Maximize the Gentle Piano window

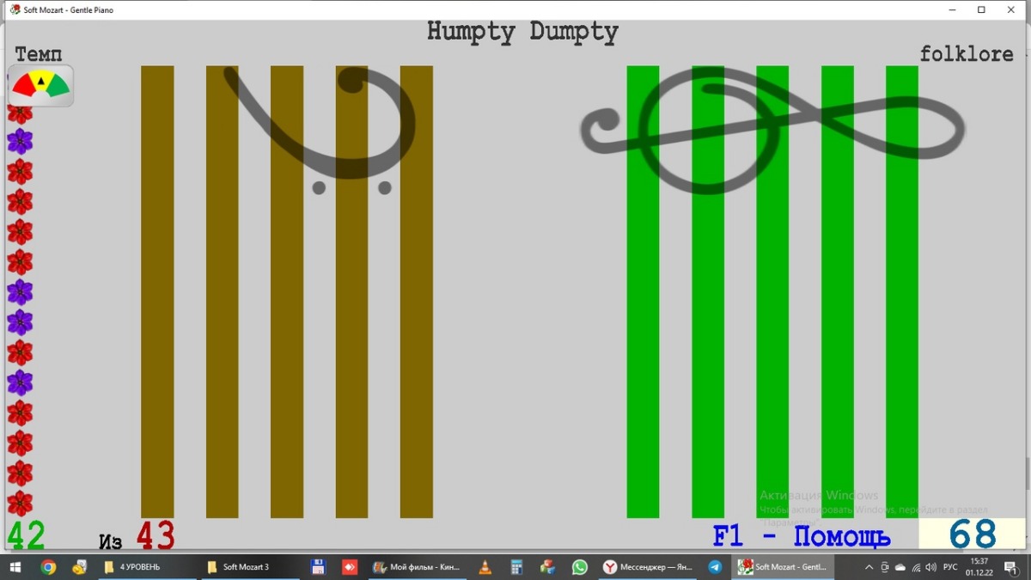981,10
